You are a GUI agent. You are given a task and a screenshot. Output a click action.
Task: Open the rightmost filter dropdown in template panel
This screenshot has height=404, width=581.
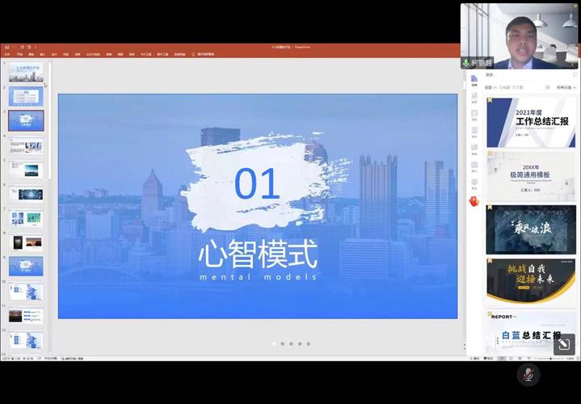(x=564, y=87)
